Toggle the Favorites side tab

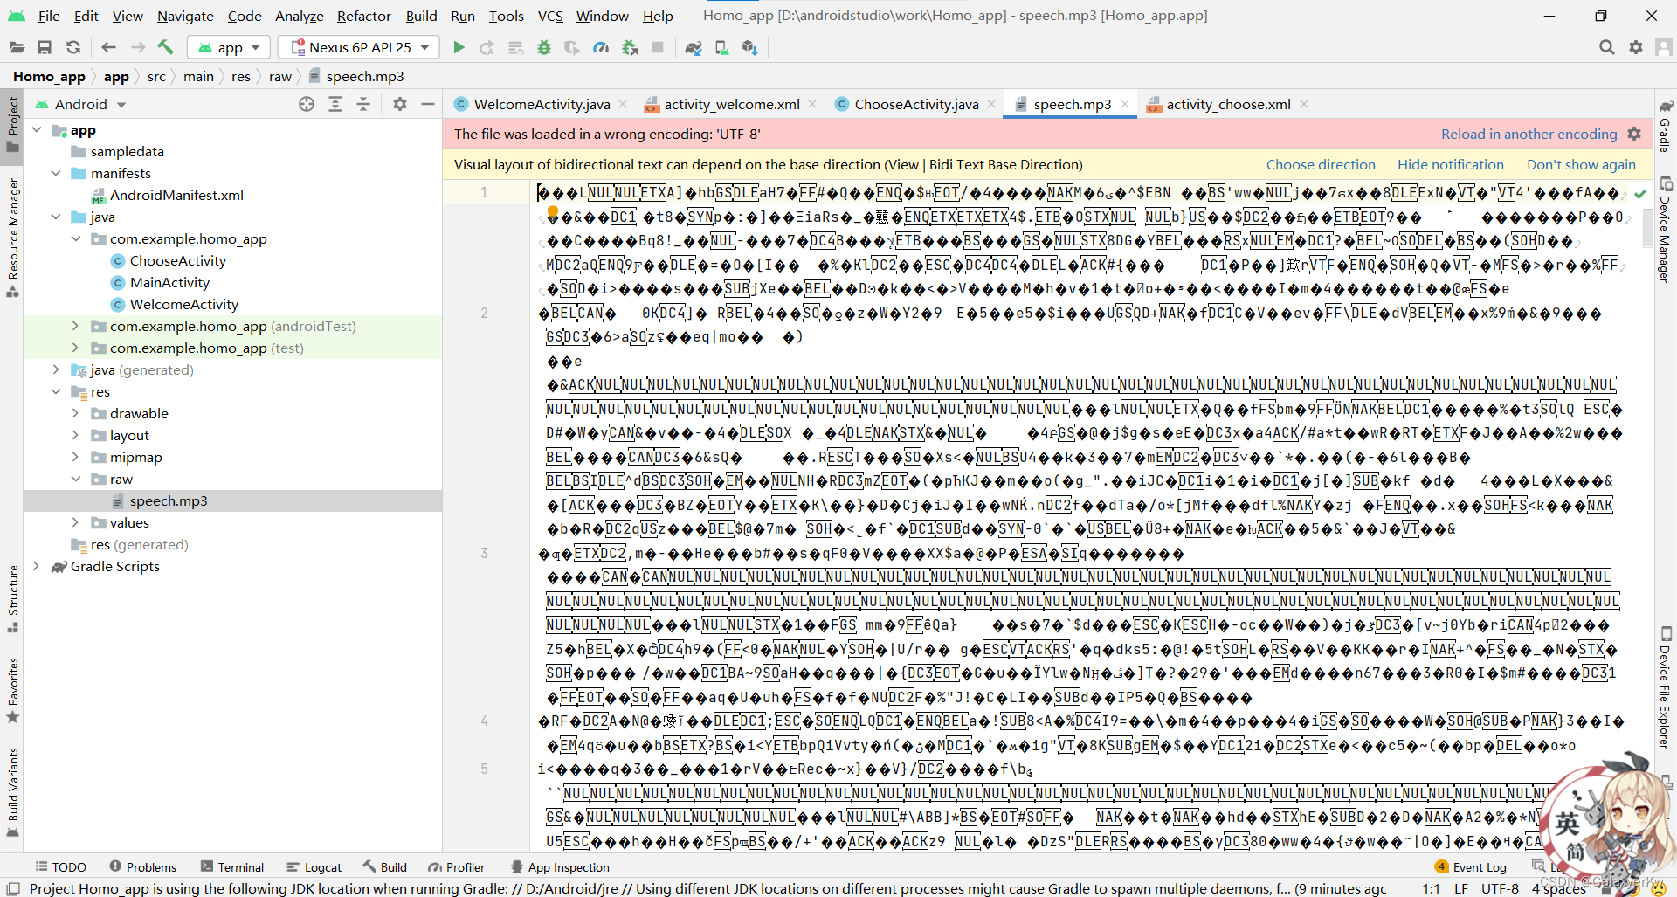pos(12,690)
